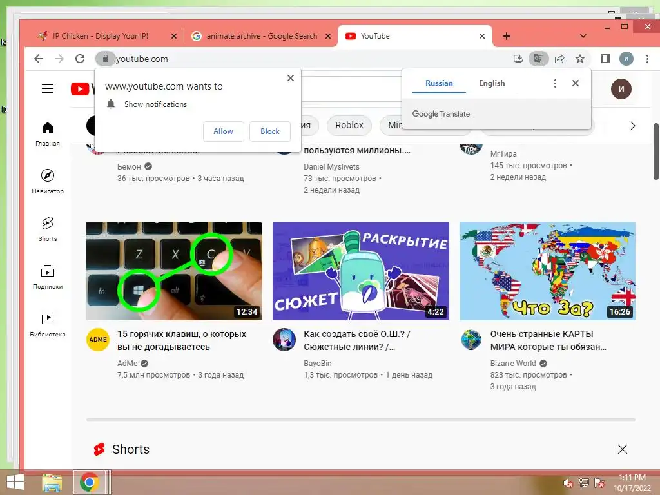The height and width of the screenshot is (495, 660).
Task: Open Chrome three-dot menu
Action: [x=647, y=59]
